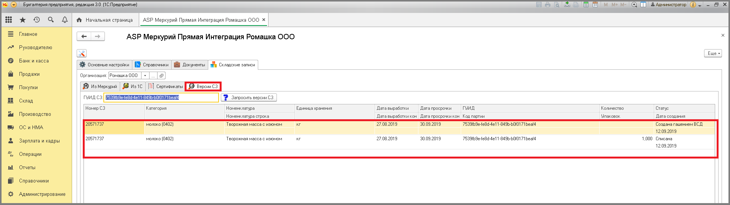Open Производство section in sidebar
The width and height of the screenshot is (730, 205).
click(37, 114)
